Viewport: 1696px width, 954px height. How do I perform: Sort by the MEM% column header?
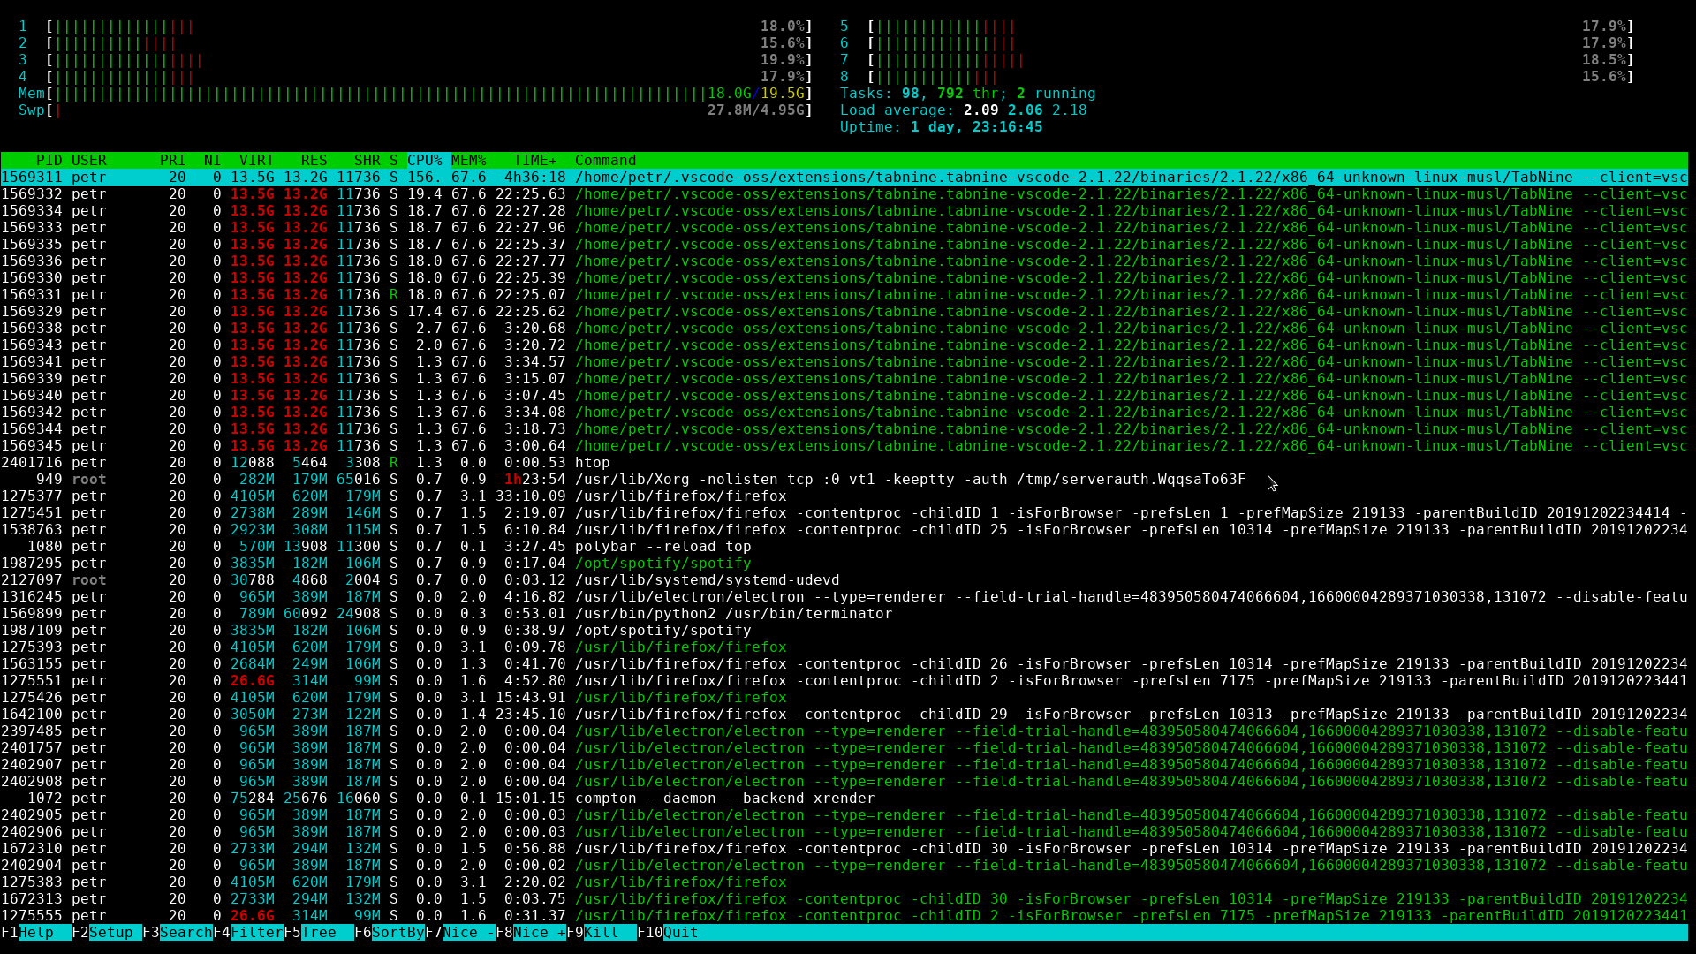point(468,161)
